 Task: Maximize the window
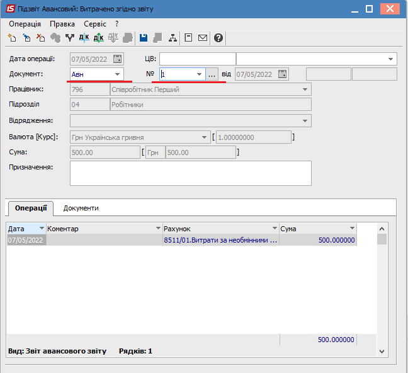click(x=369, y=9)
